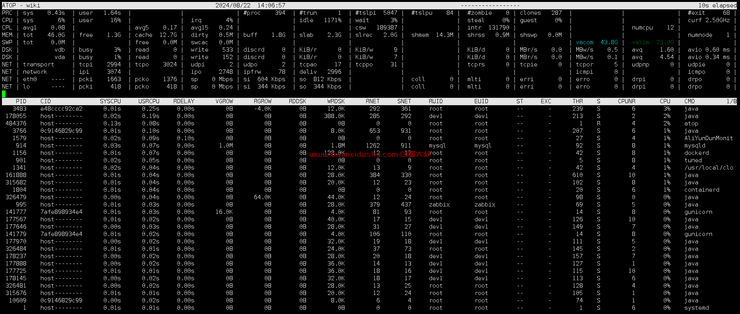Click the RGROW column header

tap(262, 101)
